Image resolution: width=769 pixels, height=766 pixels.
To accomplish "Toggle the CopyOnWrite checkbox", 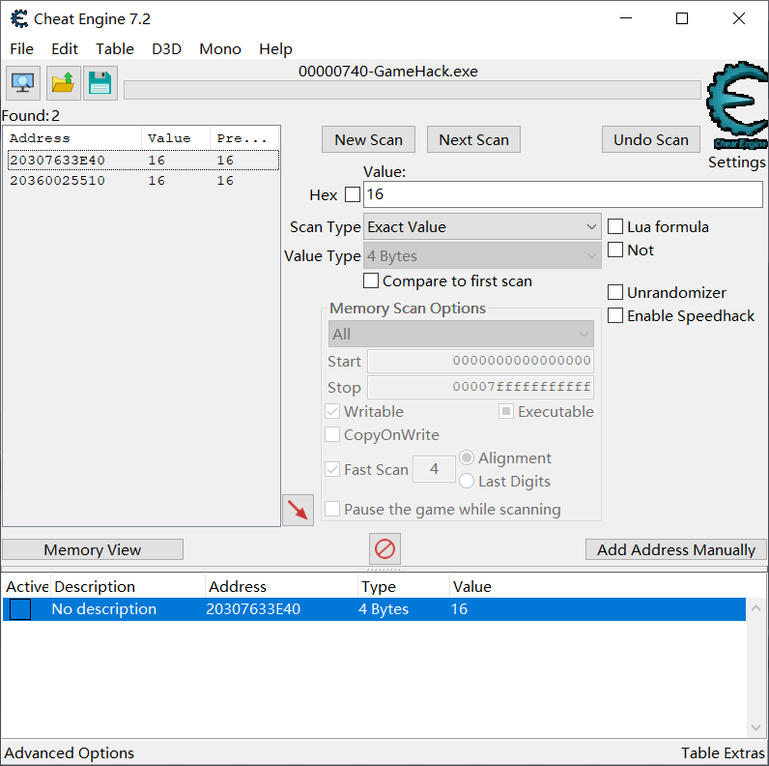I will 332,434.
